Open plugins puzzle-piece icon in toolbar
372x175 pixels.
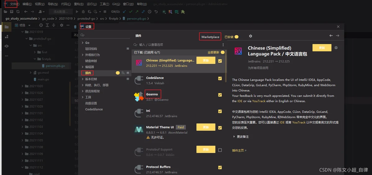click(x=183, y=12)
